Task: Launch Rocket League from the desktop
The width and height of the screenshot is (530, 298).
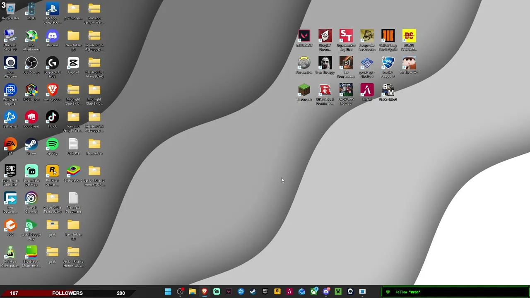Action: pyautogui.click(x=388, y=67)
